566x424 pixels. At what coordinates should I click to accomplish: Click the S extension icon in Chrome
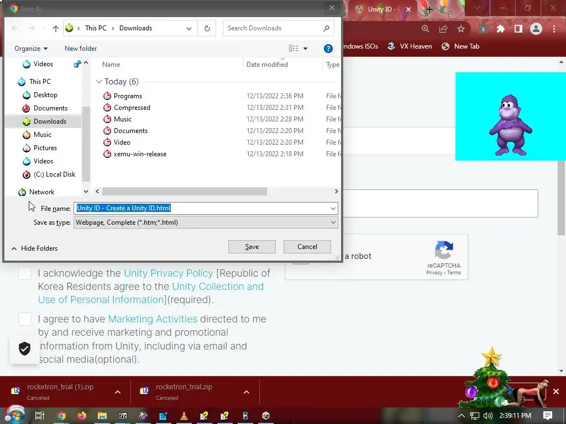tap(483, 29)
